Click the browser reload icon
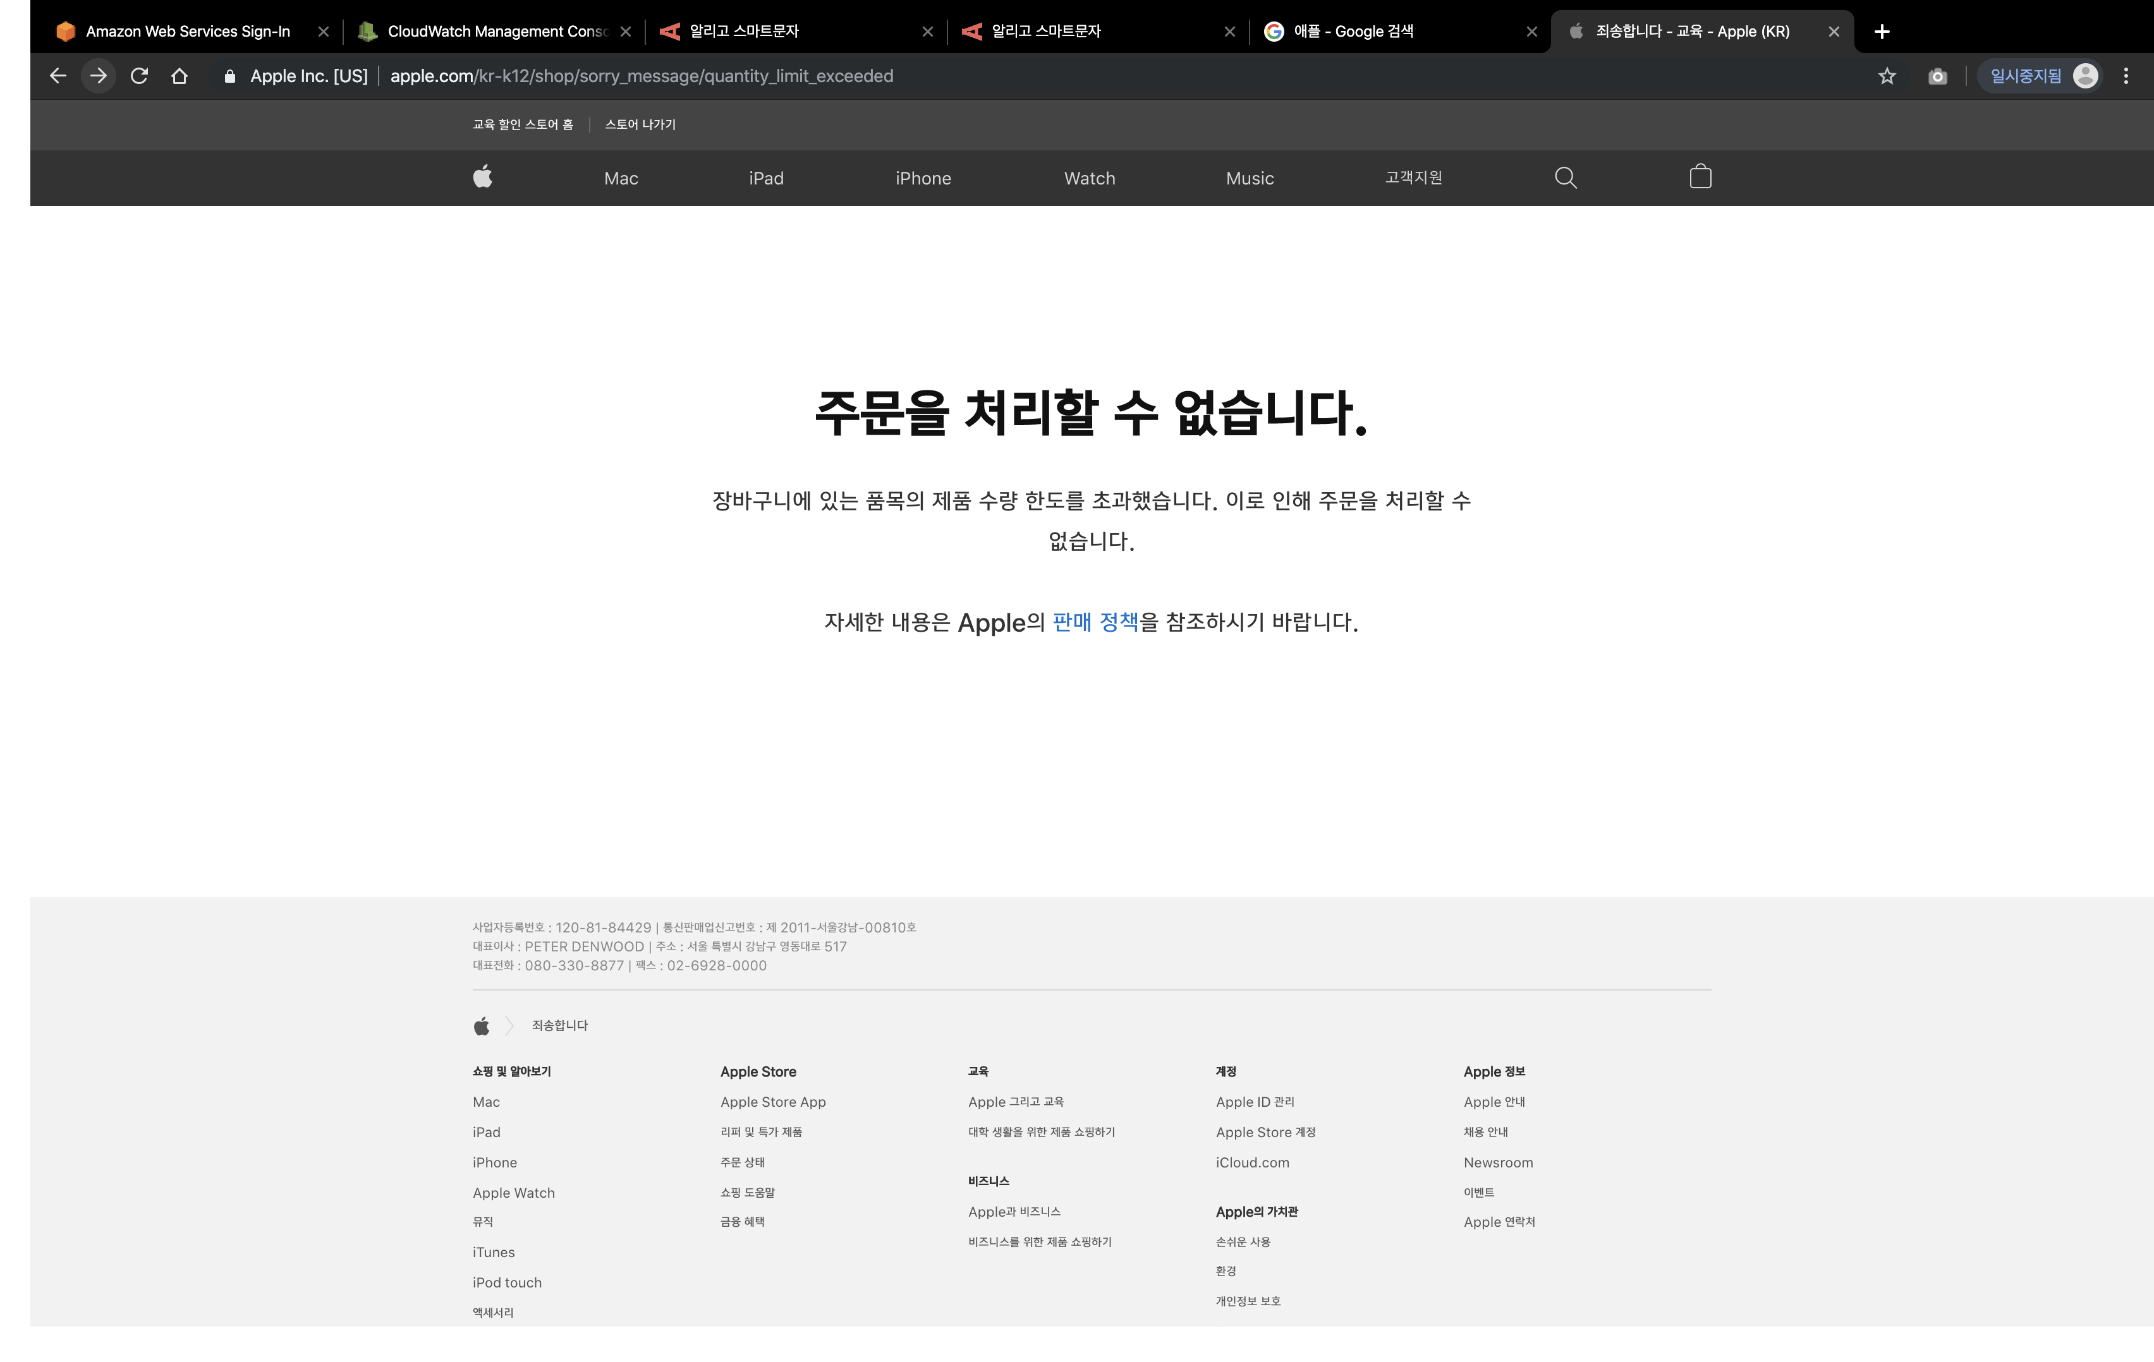The width and height of the screenshot is (2154, 1362). click(138, 76)
